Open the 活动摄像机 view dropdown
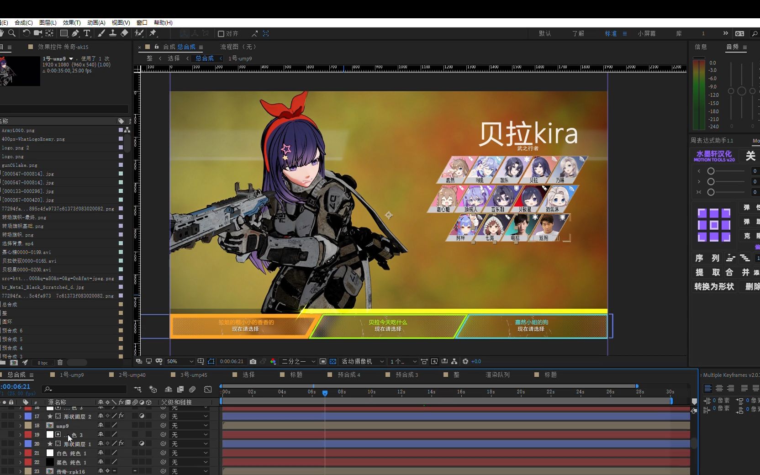 pos(363,361)
